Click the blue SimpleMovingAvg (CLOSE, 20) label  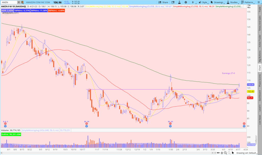click(x=147, y=6)
